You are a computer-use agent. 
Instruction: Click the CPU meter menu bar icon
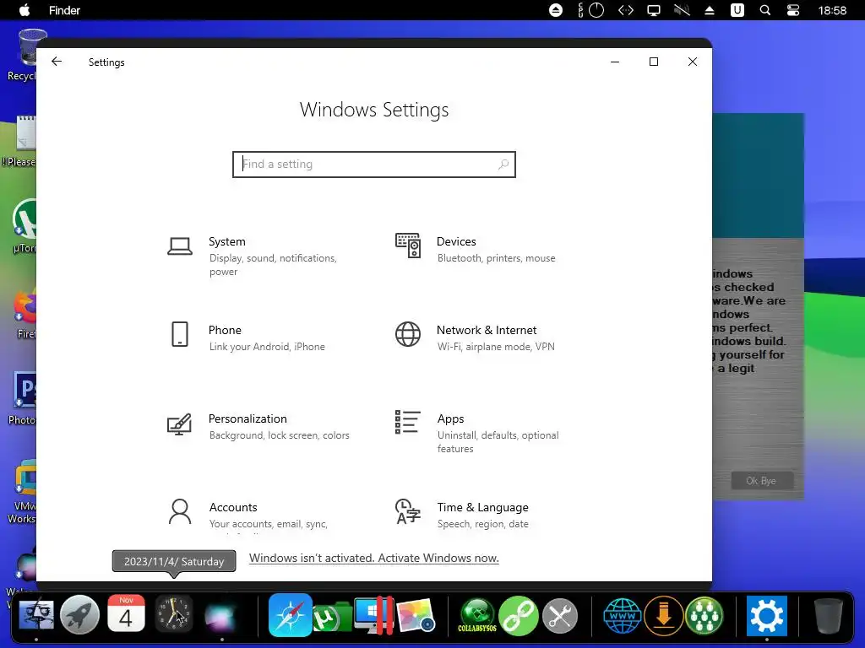coord(590,10)
